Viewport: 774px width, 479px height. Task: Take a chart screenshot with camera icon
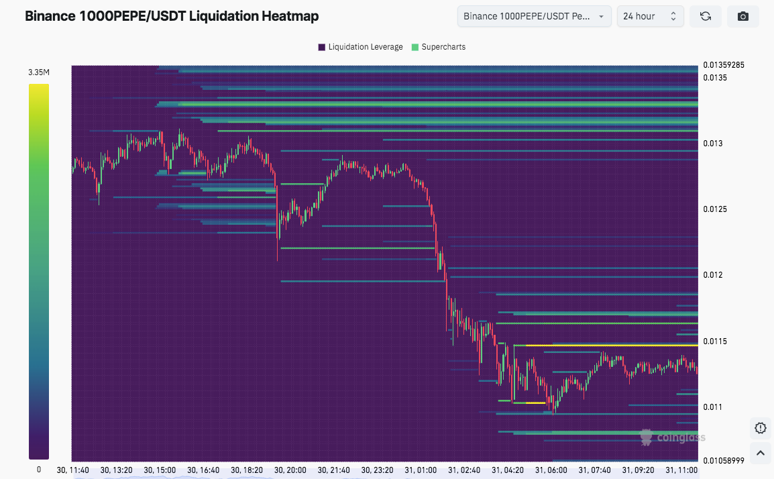pos(743,16)
